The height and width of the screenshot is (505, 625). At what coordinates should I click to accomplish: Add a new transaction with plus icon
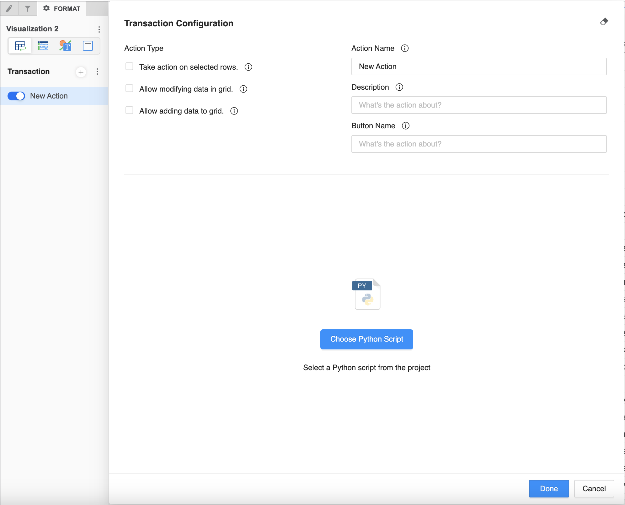click(x=81, y=72)
